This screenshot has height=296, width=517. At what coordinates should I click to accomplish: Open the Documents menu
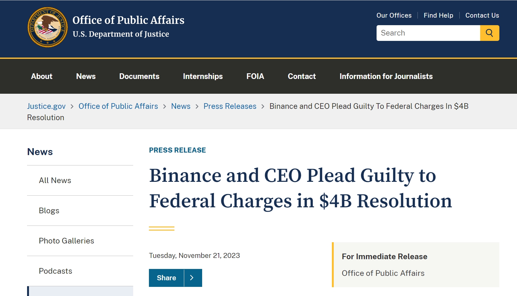pos(139,76)
